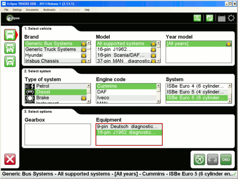The image size is (238, 179).
Task: Click the up arrow in the Engine code list
Action: tap(158, 85)
